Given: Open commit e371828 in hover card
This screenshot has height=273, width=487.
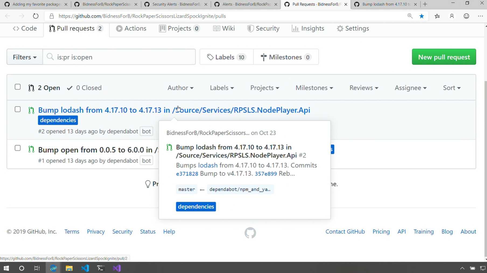Looking at the screenshot, I should [187, 174].
